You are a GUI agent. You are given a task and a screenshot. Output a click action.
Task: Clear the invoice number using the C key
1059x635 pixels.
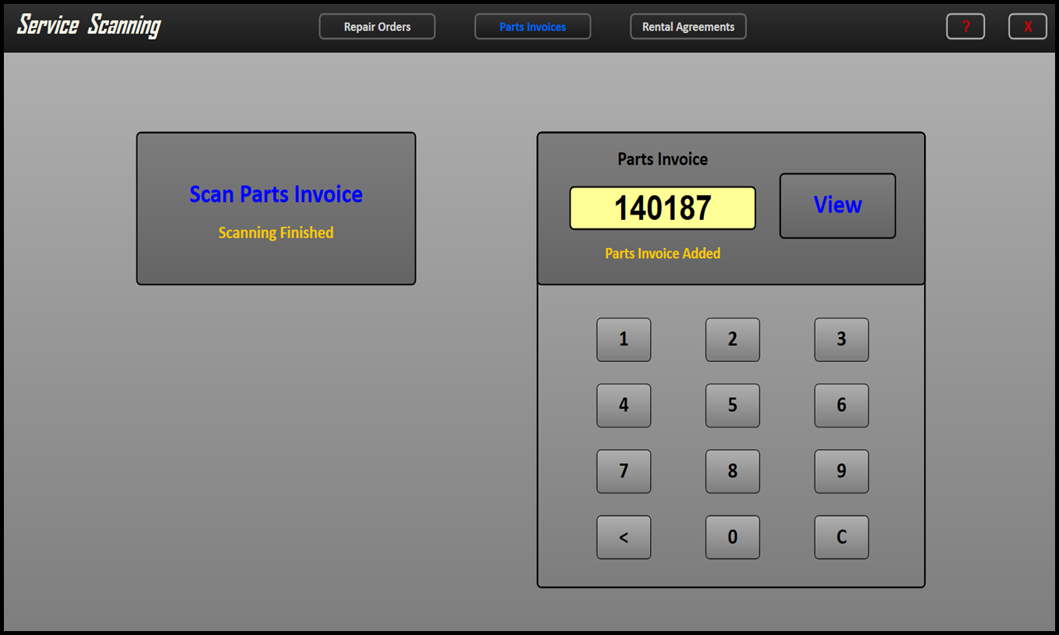(x=841, y=537)
